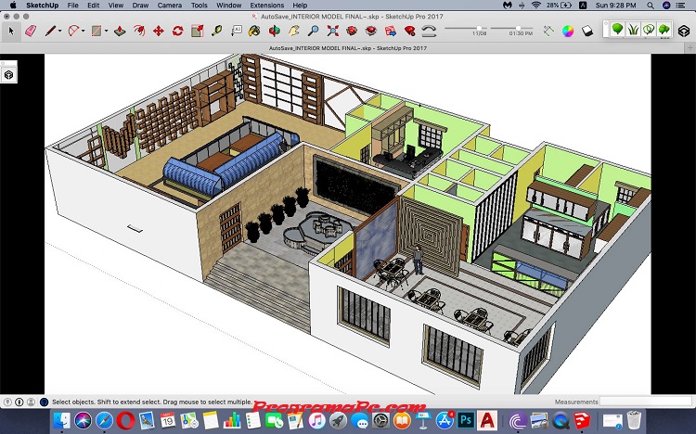This screenshot has width=696, height=434.
Task: Select the Rotate tool
Action: click(x=177, y=31)
